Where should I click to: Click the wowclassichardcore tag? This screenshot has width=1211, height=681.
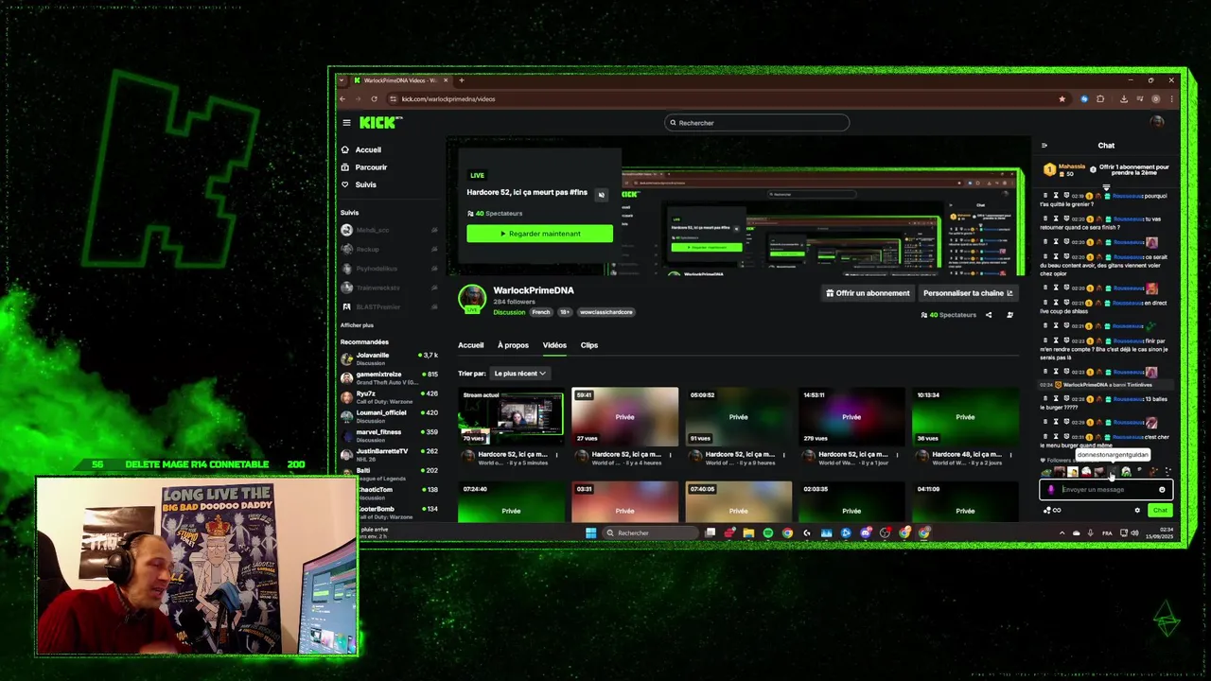coord(606,312)
